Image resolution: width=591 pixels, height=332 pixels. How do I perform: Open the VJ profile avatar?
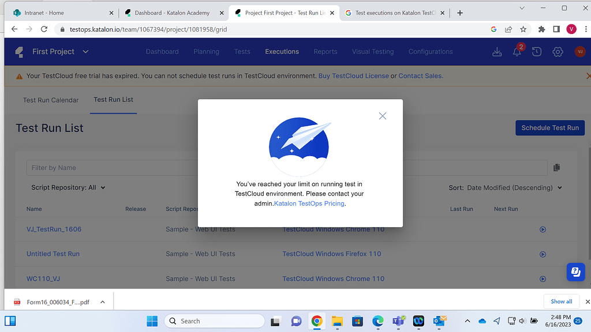coord(580,51)
